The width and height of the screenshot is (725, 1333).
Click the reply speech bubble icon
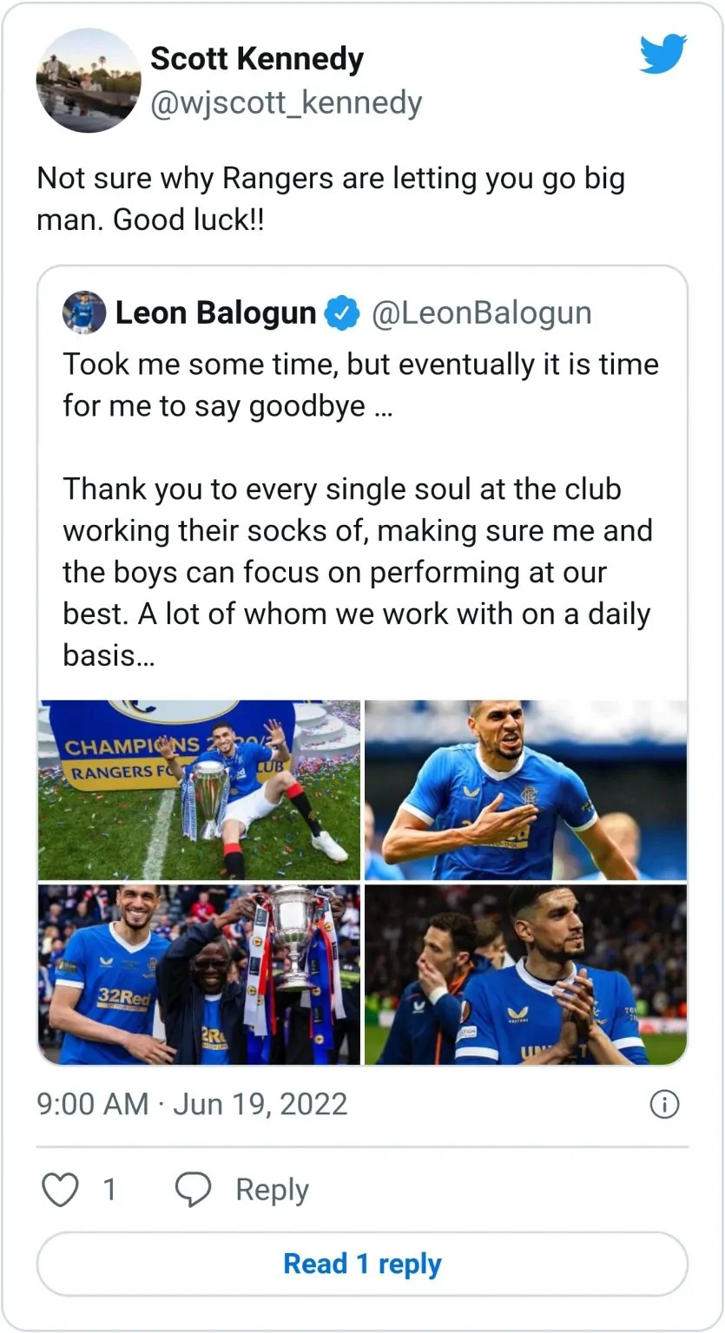(x=193, y=1189)
